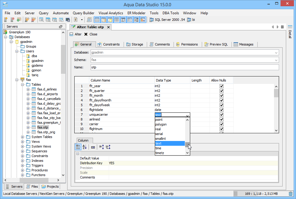Open the SQL Server 2000 .54 connection shortcut
The image size is (296, 199).
(167, 20)
